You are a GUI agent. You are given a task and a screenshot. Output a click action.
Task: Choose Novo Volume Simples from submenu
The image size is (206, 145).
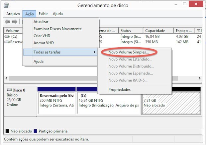tap(128, 52)
